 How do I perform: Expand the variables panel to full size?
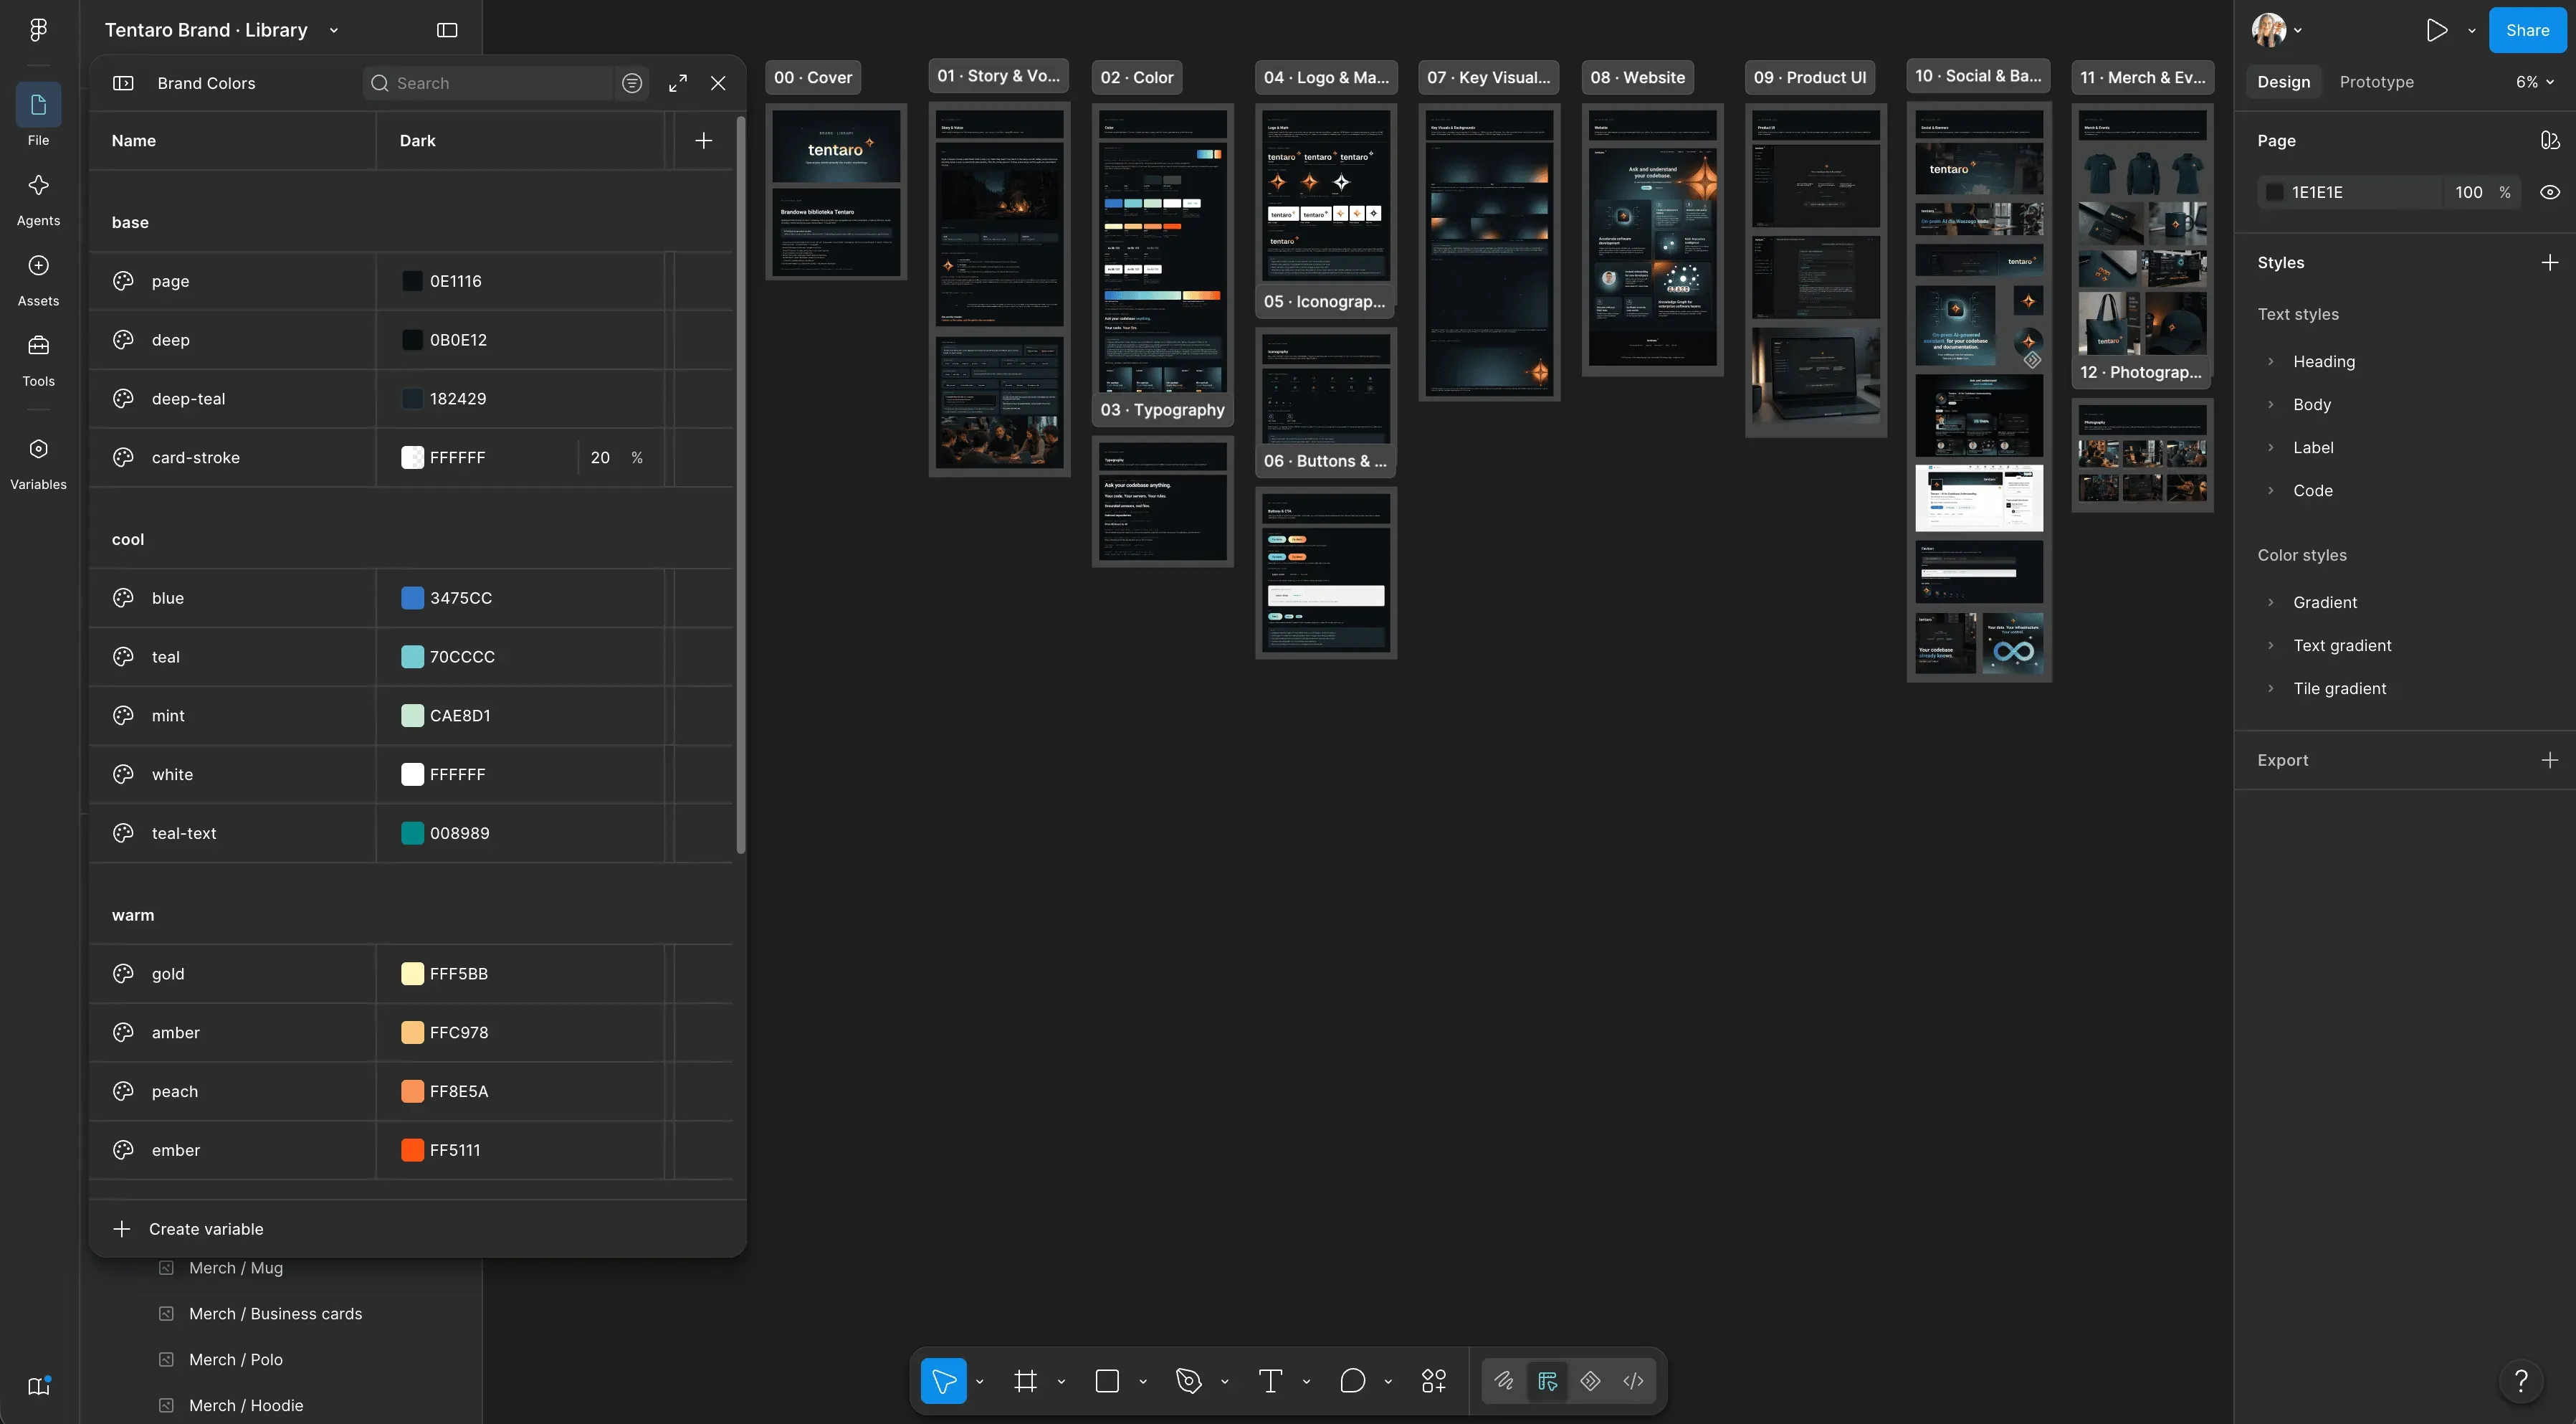pos(678,83)
